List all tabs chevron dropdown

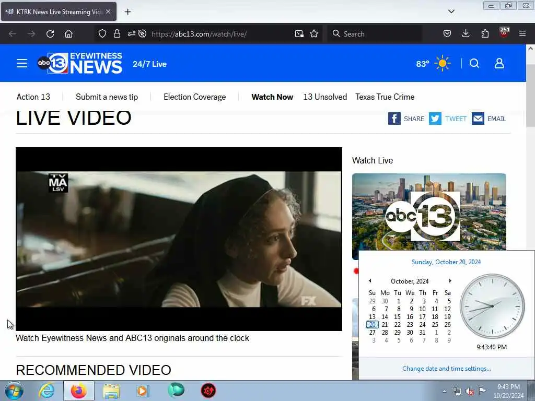(451, 11)
